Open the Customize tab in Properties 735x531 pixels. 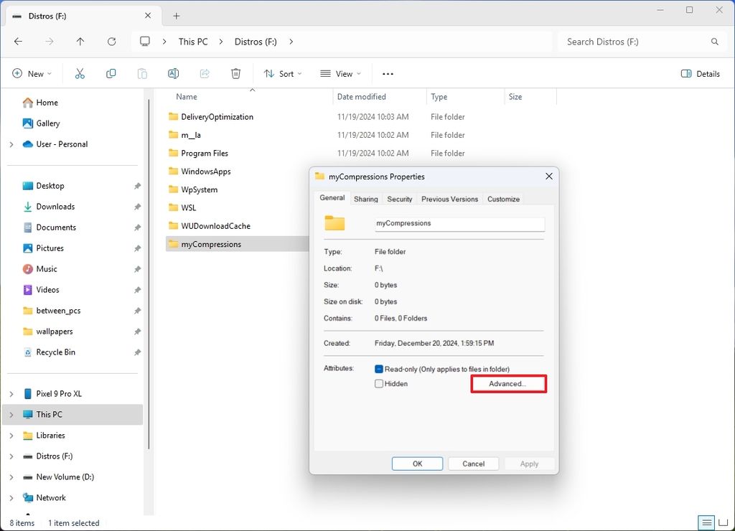(502, 199)
